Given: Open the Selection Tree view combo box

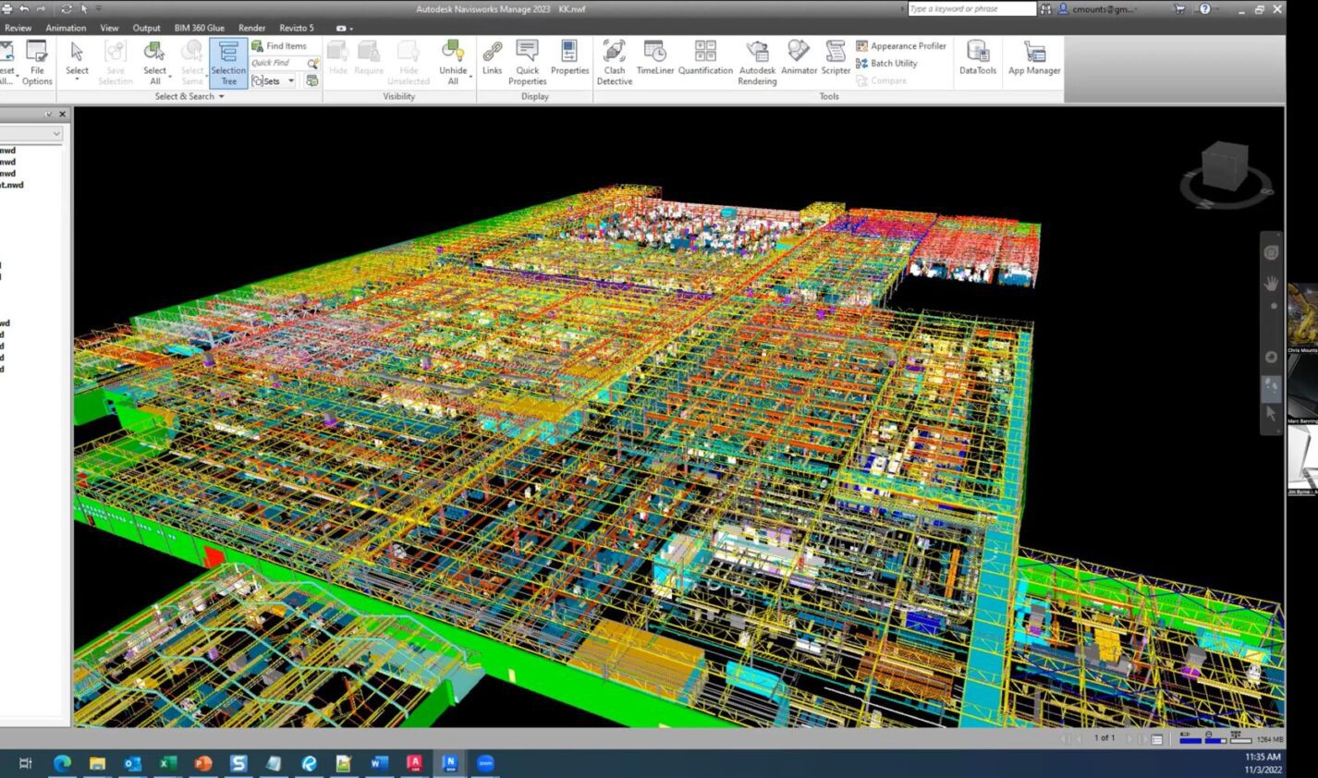Looking at the screenshot, I should click(x=55, y=133).
